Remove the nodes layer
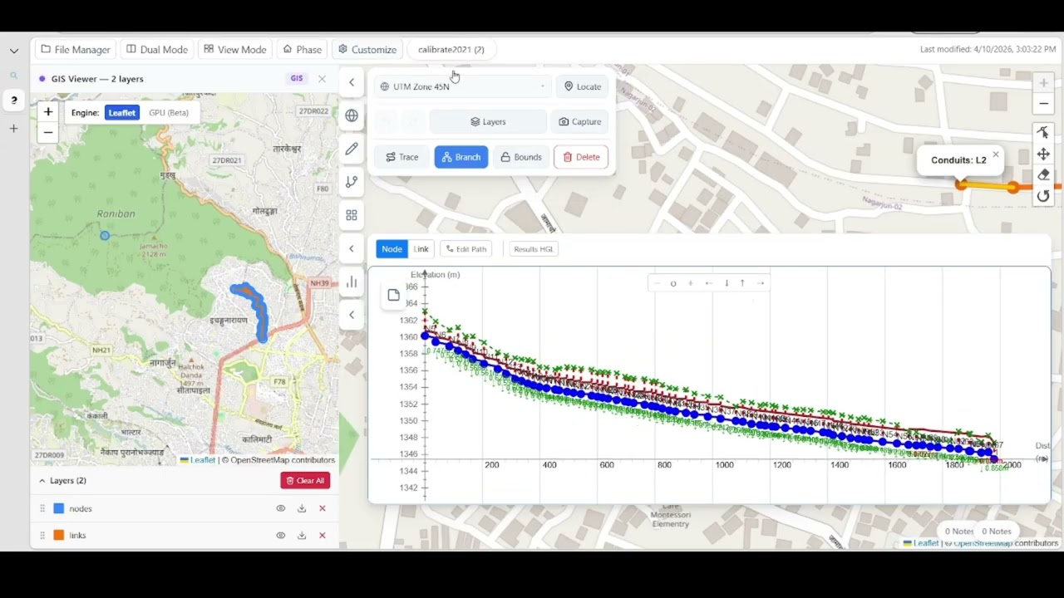The height and width of the screenshot is (598, 1064). pyautogui.click(x=323, y=508)
